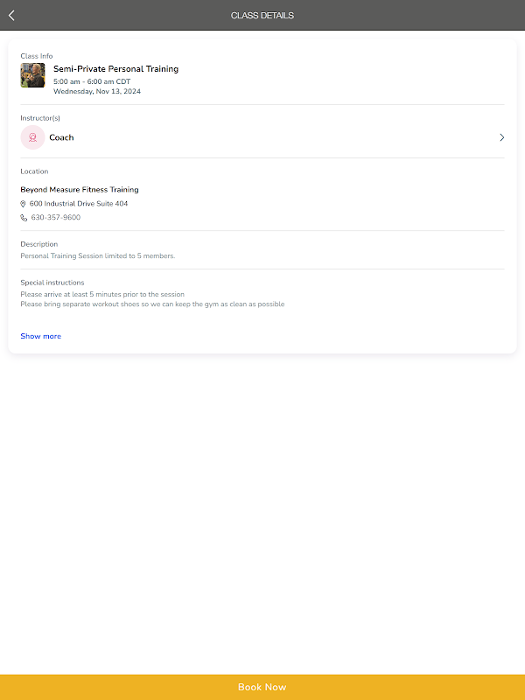The height and width of the screenshot is (700, 525).
Task: Click the Special instructions section label
Action: pos(52,283)
